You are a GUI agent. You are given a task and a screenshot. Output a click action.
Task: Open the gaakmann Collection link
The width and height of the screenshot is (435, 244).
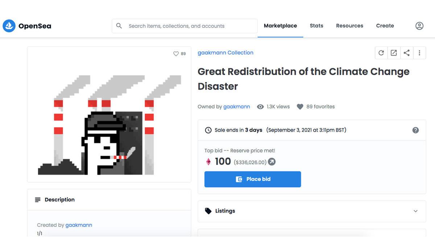tap(225, 53)
